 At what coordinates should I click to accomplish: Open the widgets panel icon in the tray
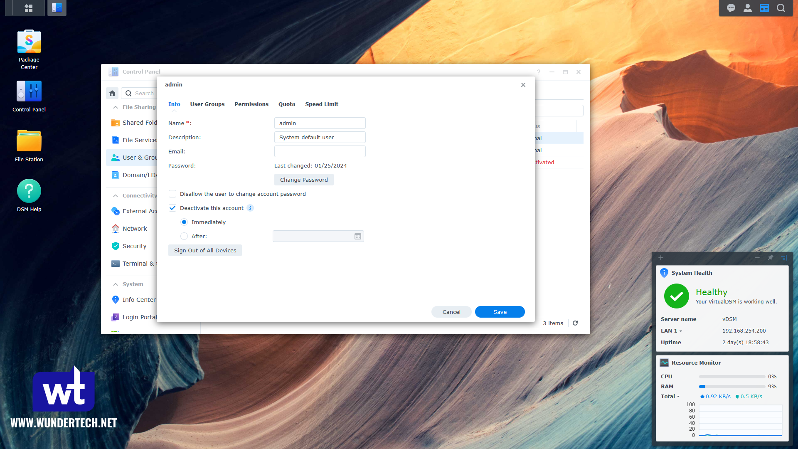click(764, 8)
